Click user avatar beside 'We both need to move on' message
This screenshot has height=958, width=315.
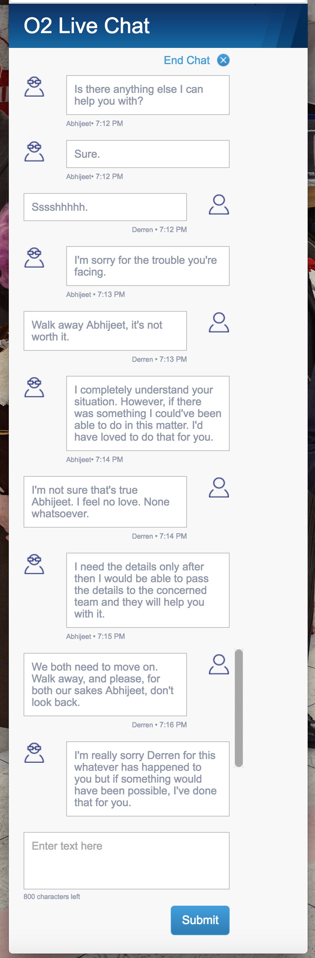[219, 665]
